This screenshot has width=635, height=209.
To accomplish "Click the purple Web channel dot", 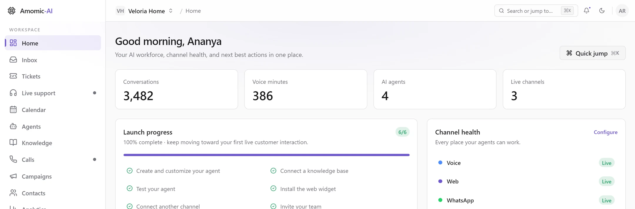I will click(x=440, y=181).
